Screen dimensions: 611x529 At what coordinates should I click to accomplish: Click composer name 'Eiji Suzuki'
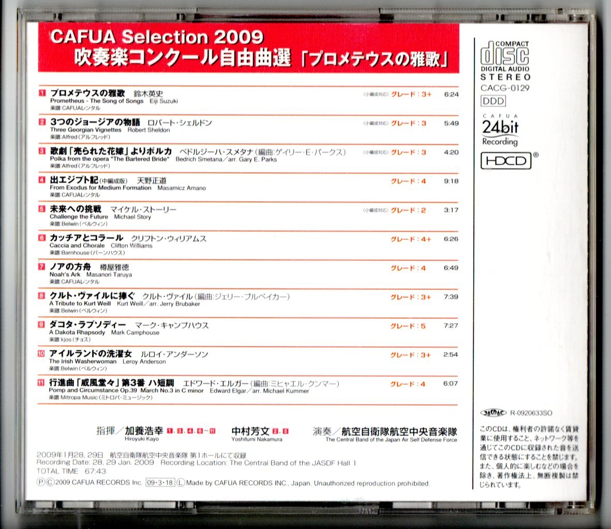[x=163, y=101]
